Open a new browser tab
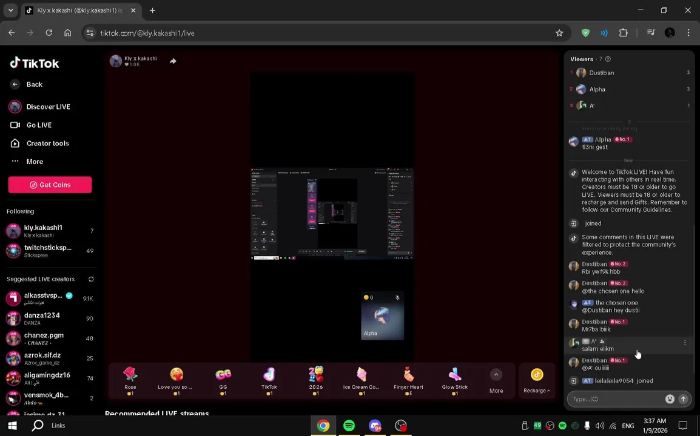This screenshot has height=436, width=700. 152,10
